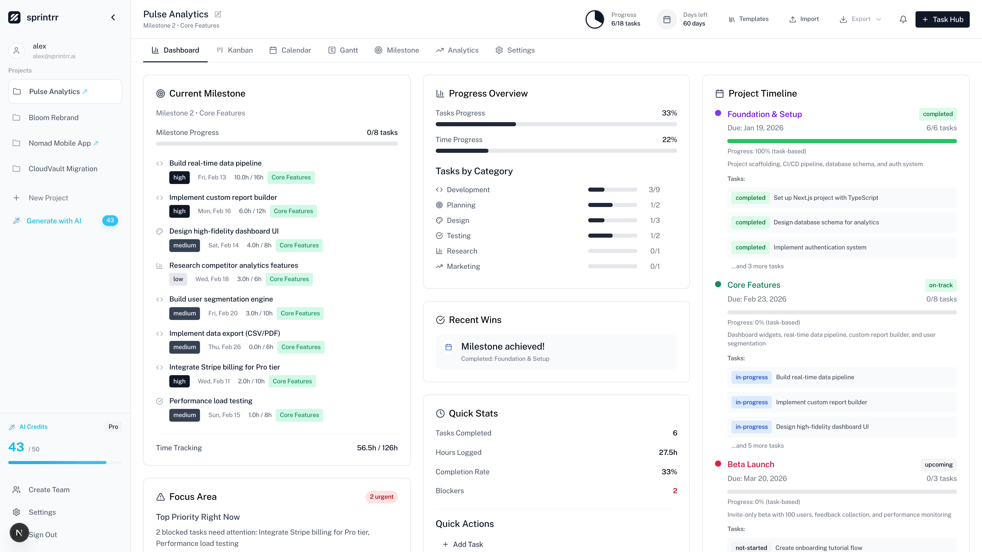Click the sprintrr logo
The width and height of the screenshot is (982, 552).
click(x=15, y=17)
